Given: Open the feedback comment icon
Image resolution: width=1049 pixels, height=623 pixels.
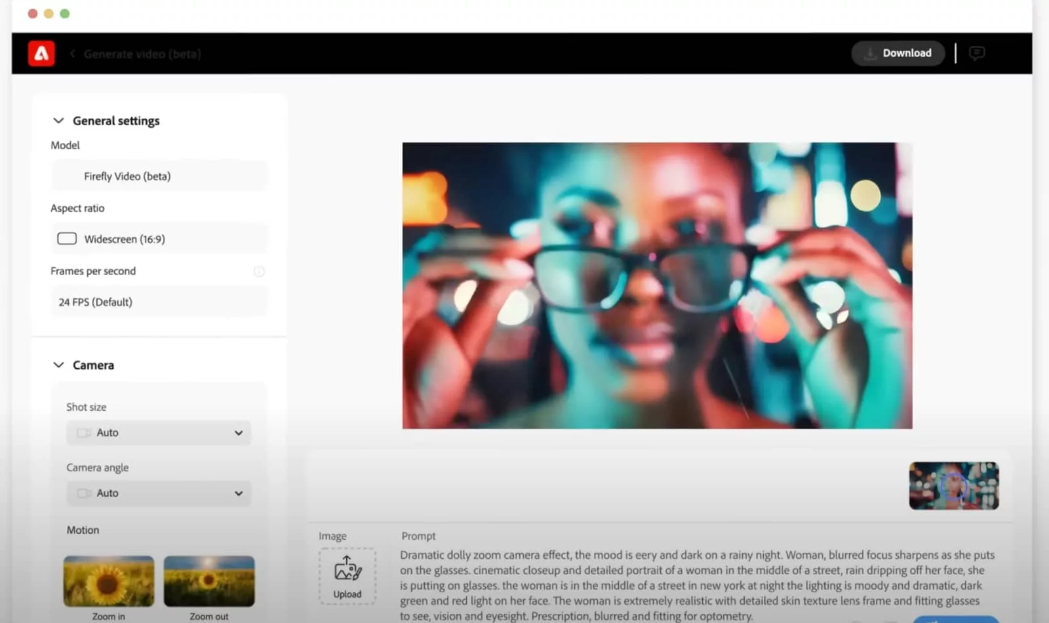Looking at the screenshot, I should coord(976,53).
